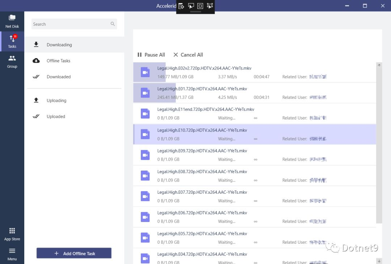This screenshot has width=391, height=264.
Task: Open the App Store
Action: click(x=12, y=234)
